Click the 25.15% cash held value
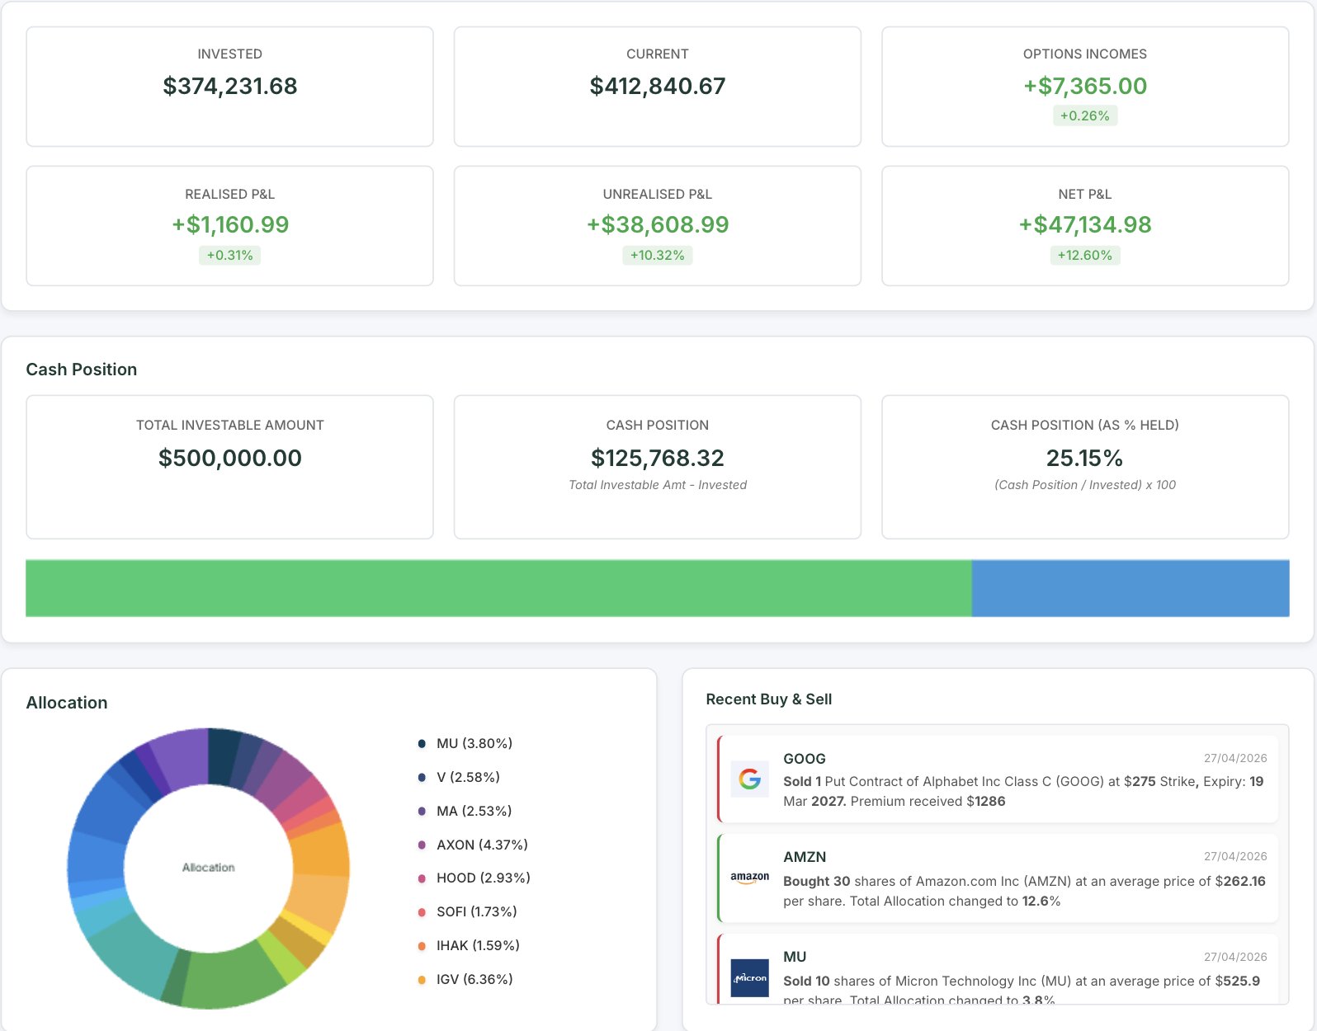 pos(1085,458)
